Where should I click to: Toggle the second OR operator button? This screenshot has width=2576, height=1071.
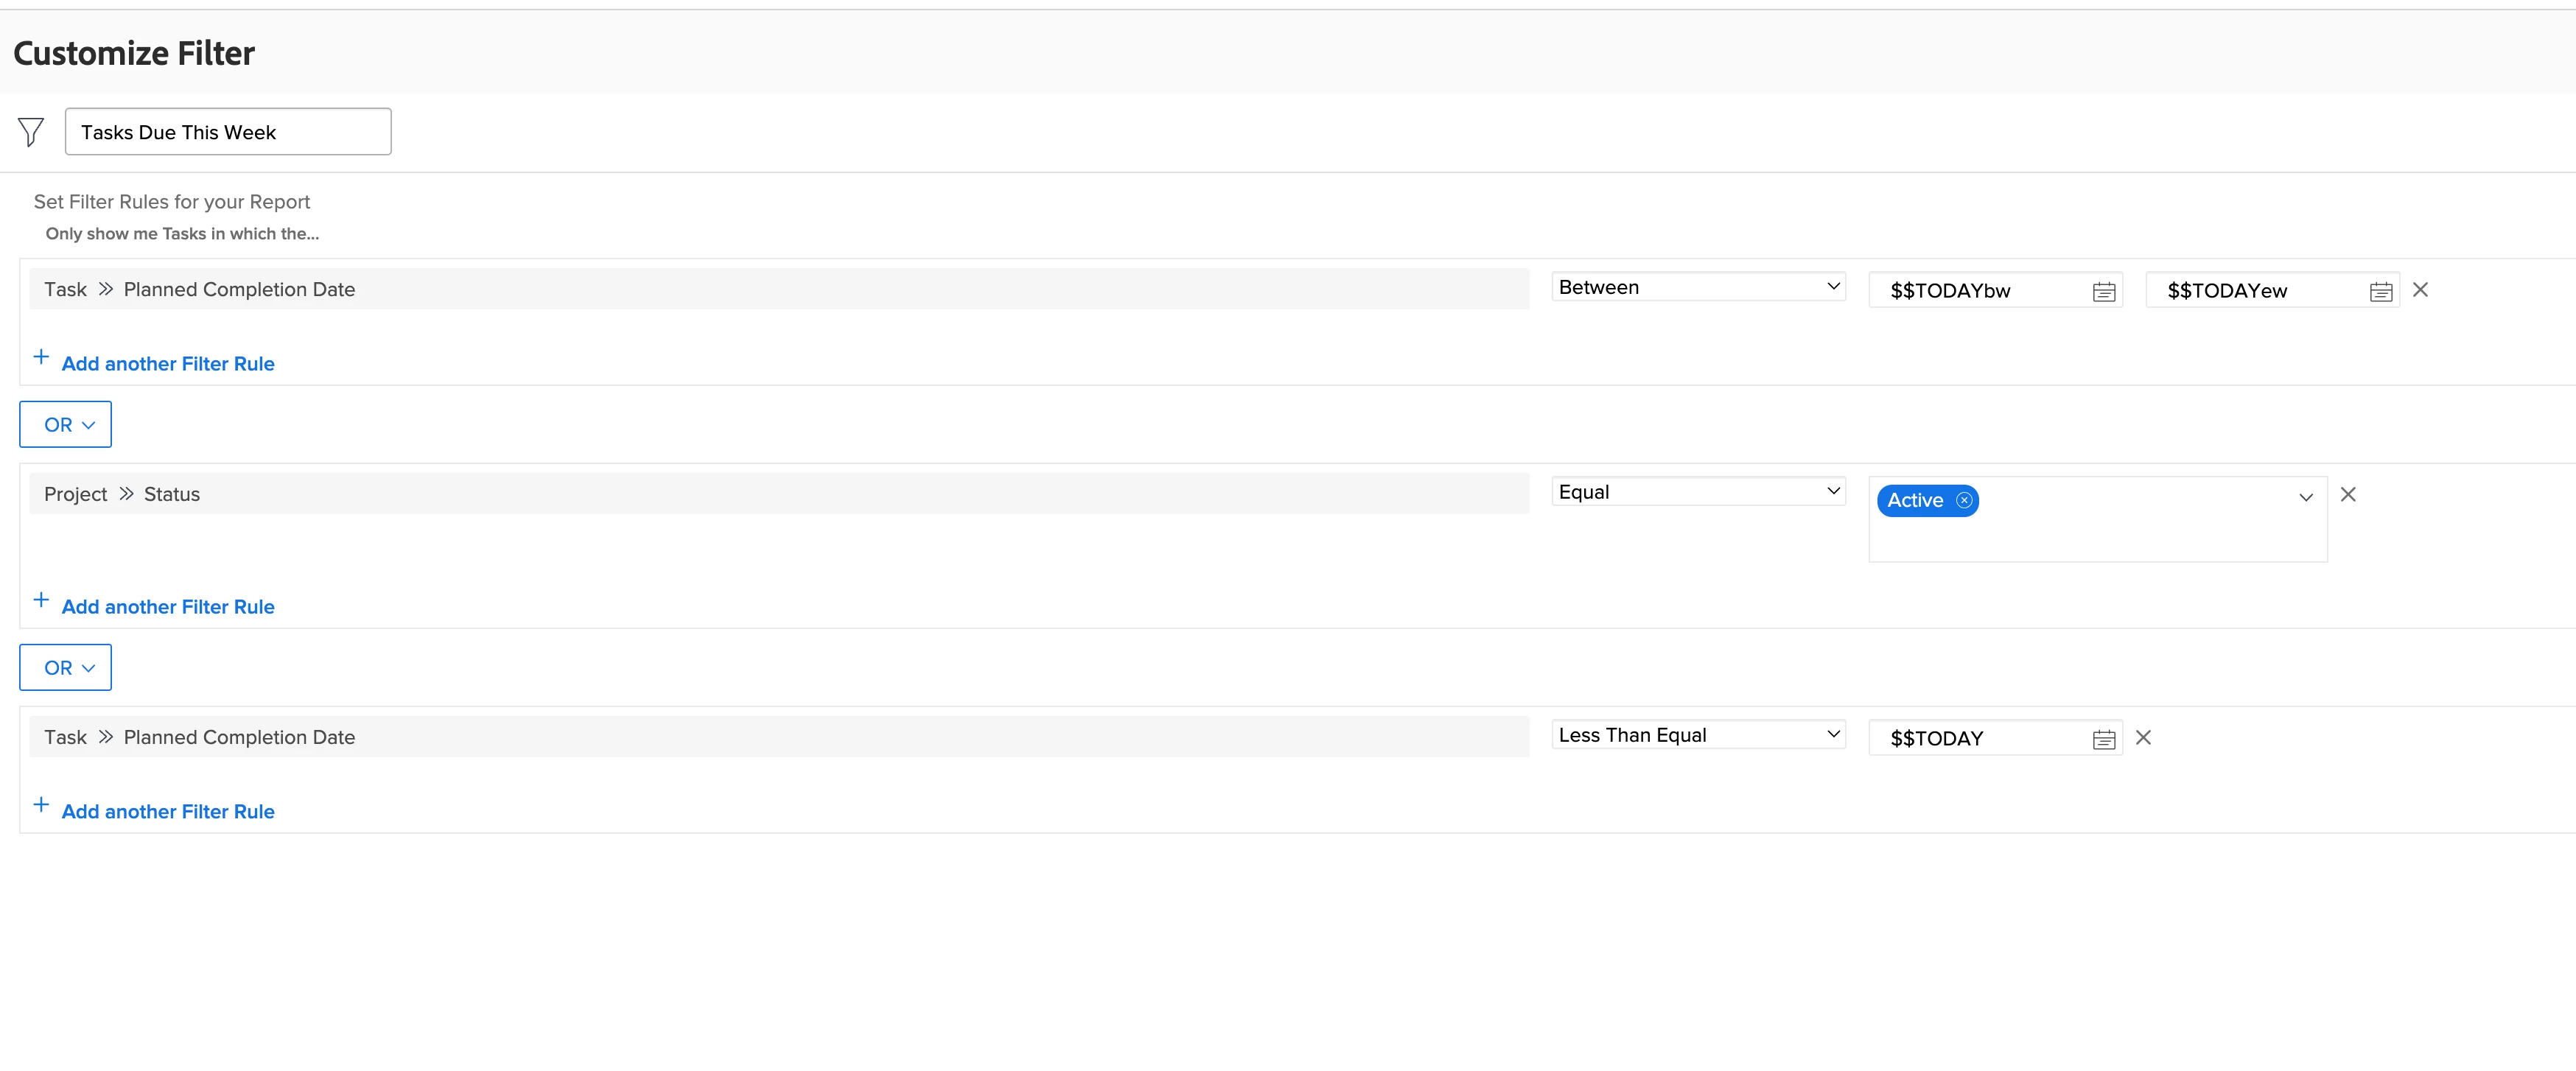click(66, 668)
